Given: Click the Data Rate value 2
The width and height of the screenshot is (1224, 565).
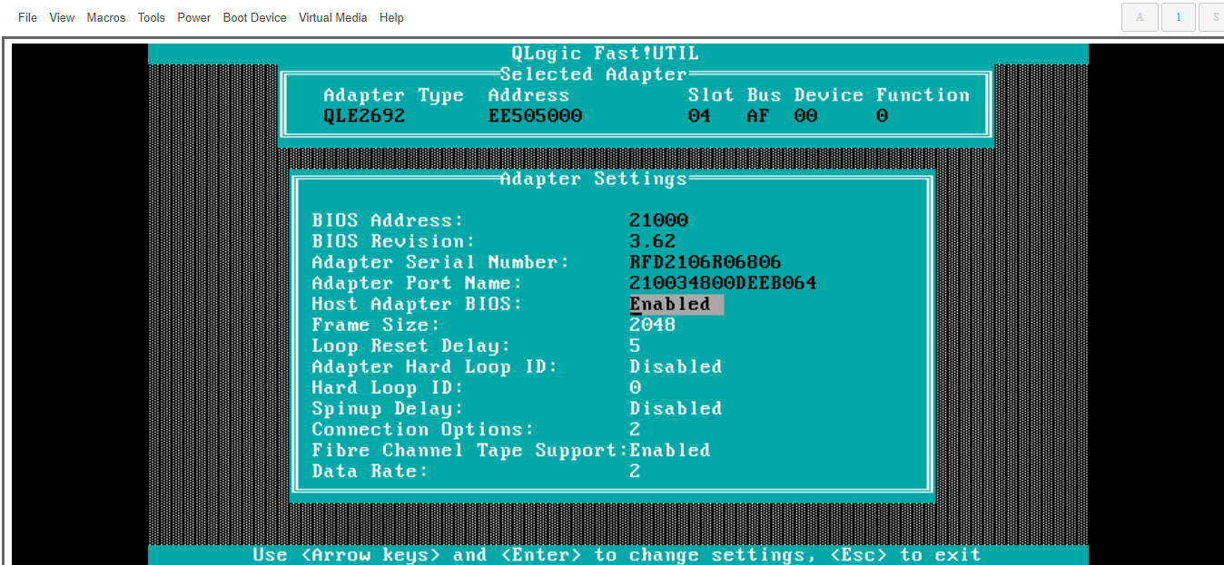Looking at the screenshot, I should (635, 471).
